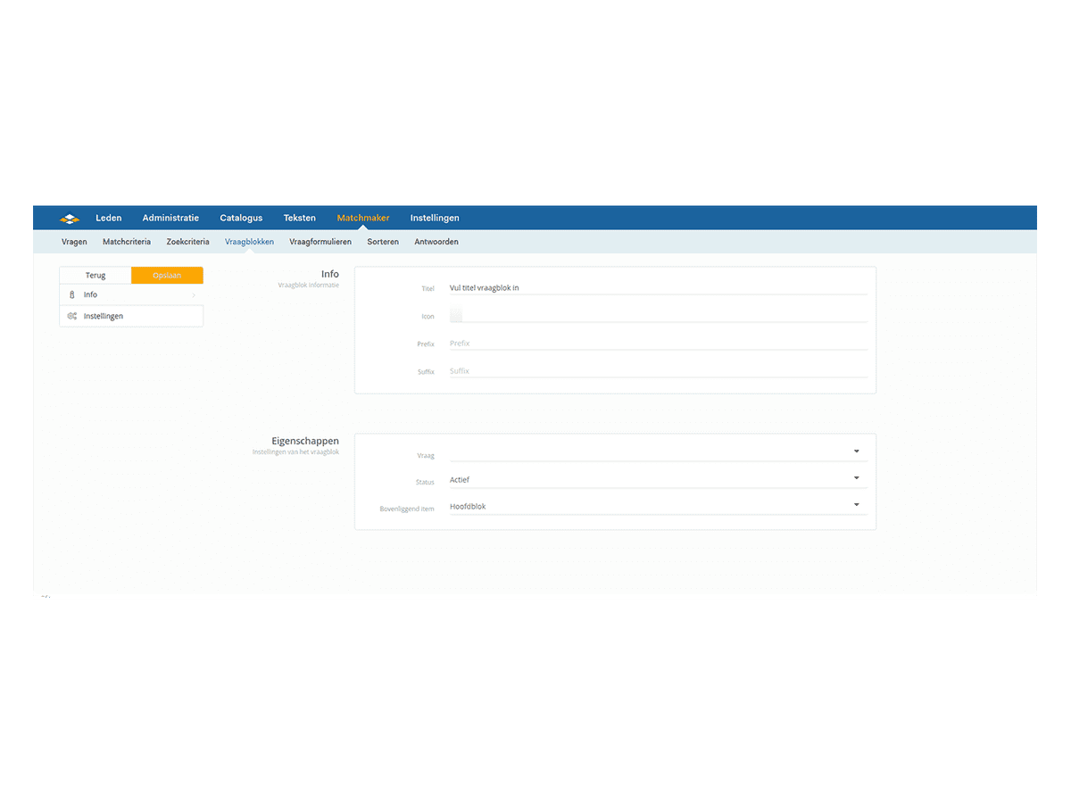Click the Icon picker box
This screenshot has width=1071, height=803.
[456, 315]
